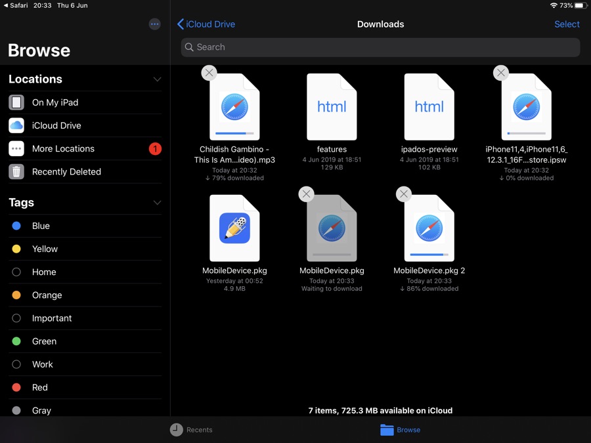Click the '102 KB' size under ipados-preview

pyautogui.click(x=429, y=167)
